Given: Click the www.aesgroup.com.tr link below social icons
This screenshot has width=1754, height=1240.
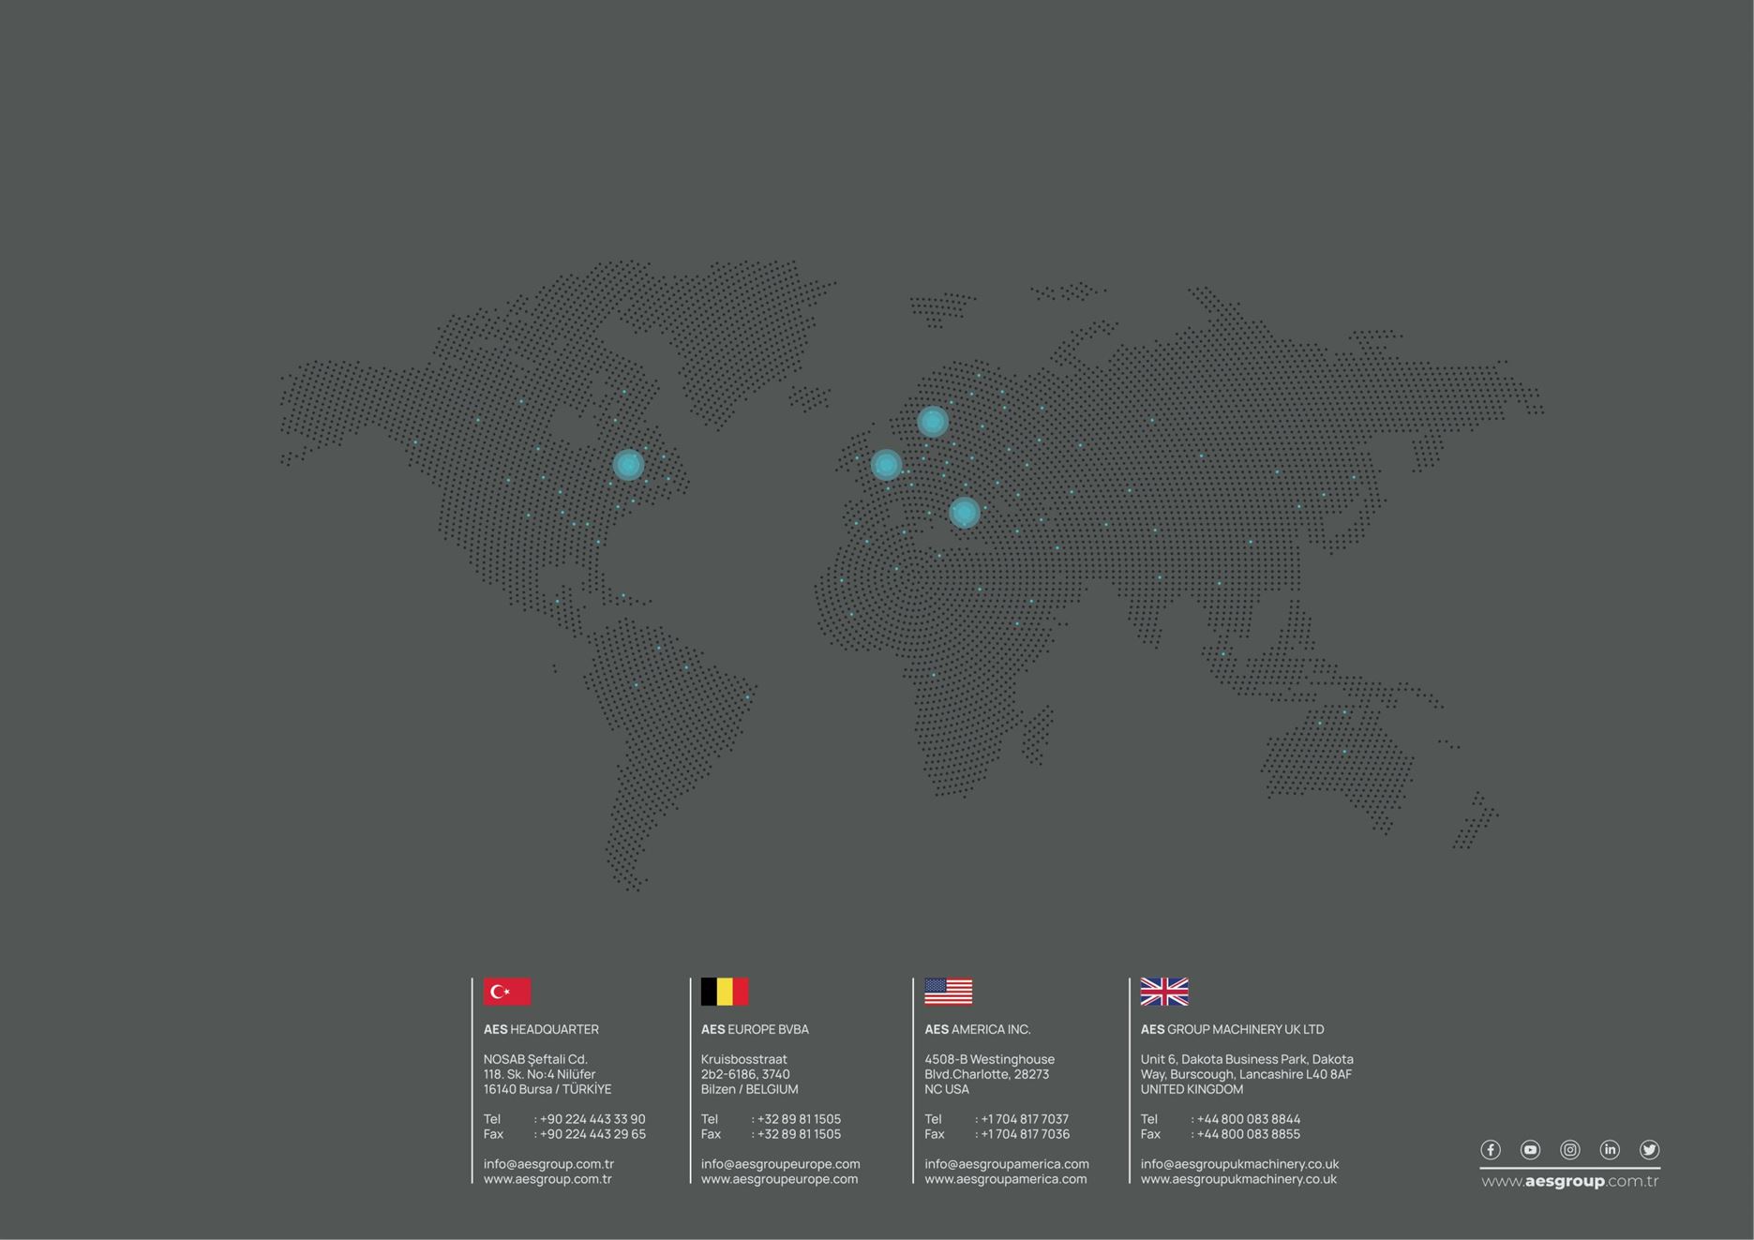Looking at the screenshot, I should [1569, 1181].
